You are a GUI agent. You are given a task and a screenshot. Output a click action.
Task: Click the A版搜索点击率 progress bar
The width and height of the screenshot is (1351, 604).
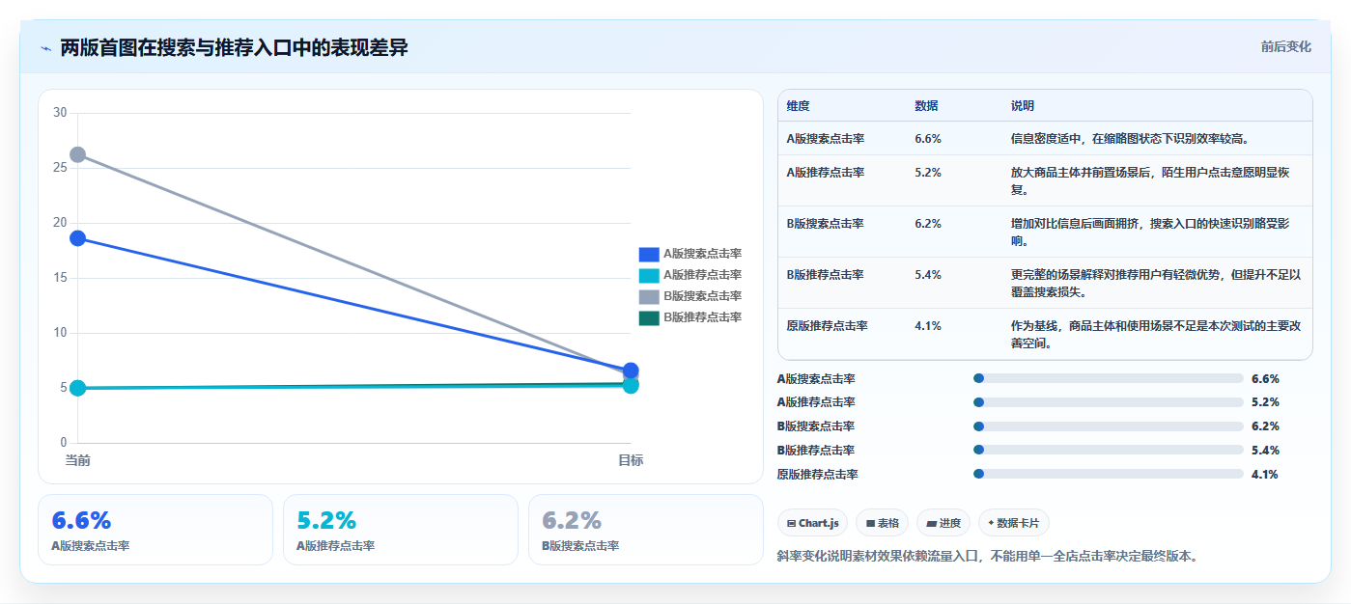click(1109, 378)
